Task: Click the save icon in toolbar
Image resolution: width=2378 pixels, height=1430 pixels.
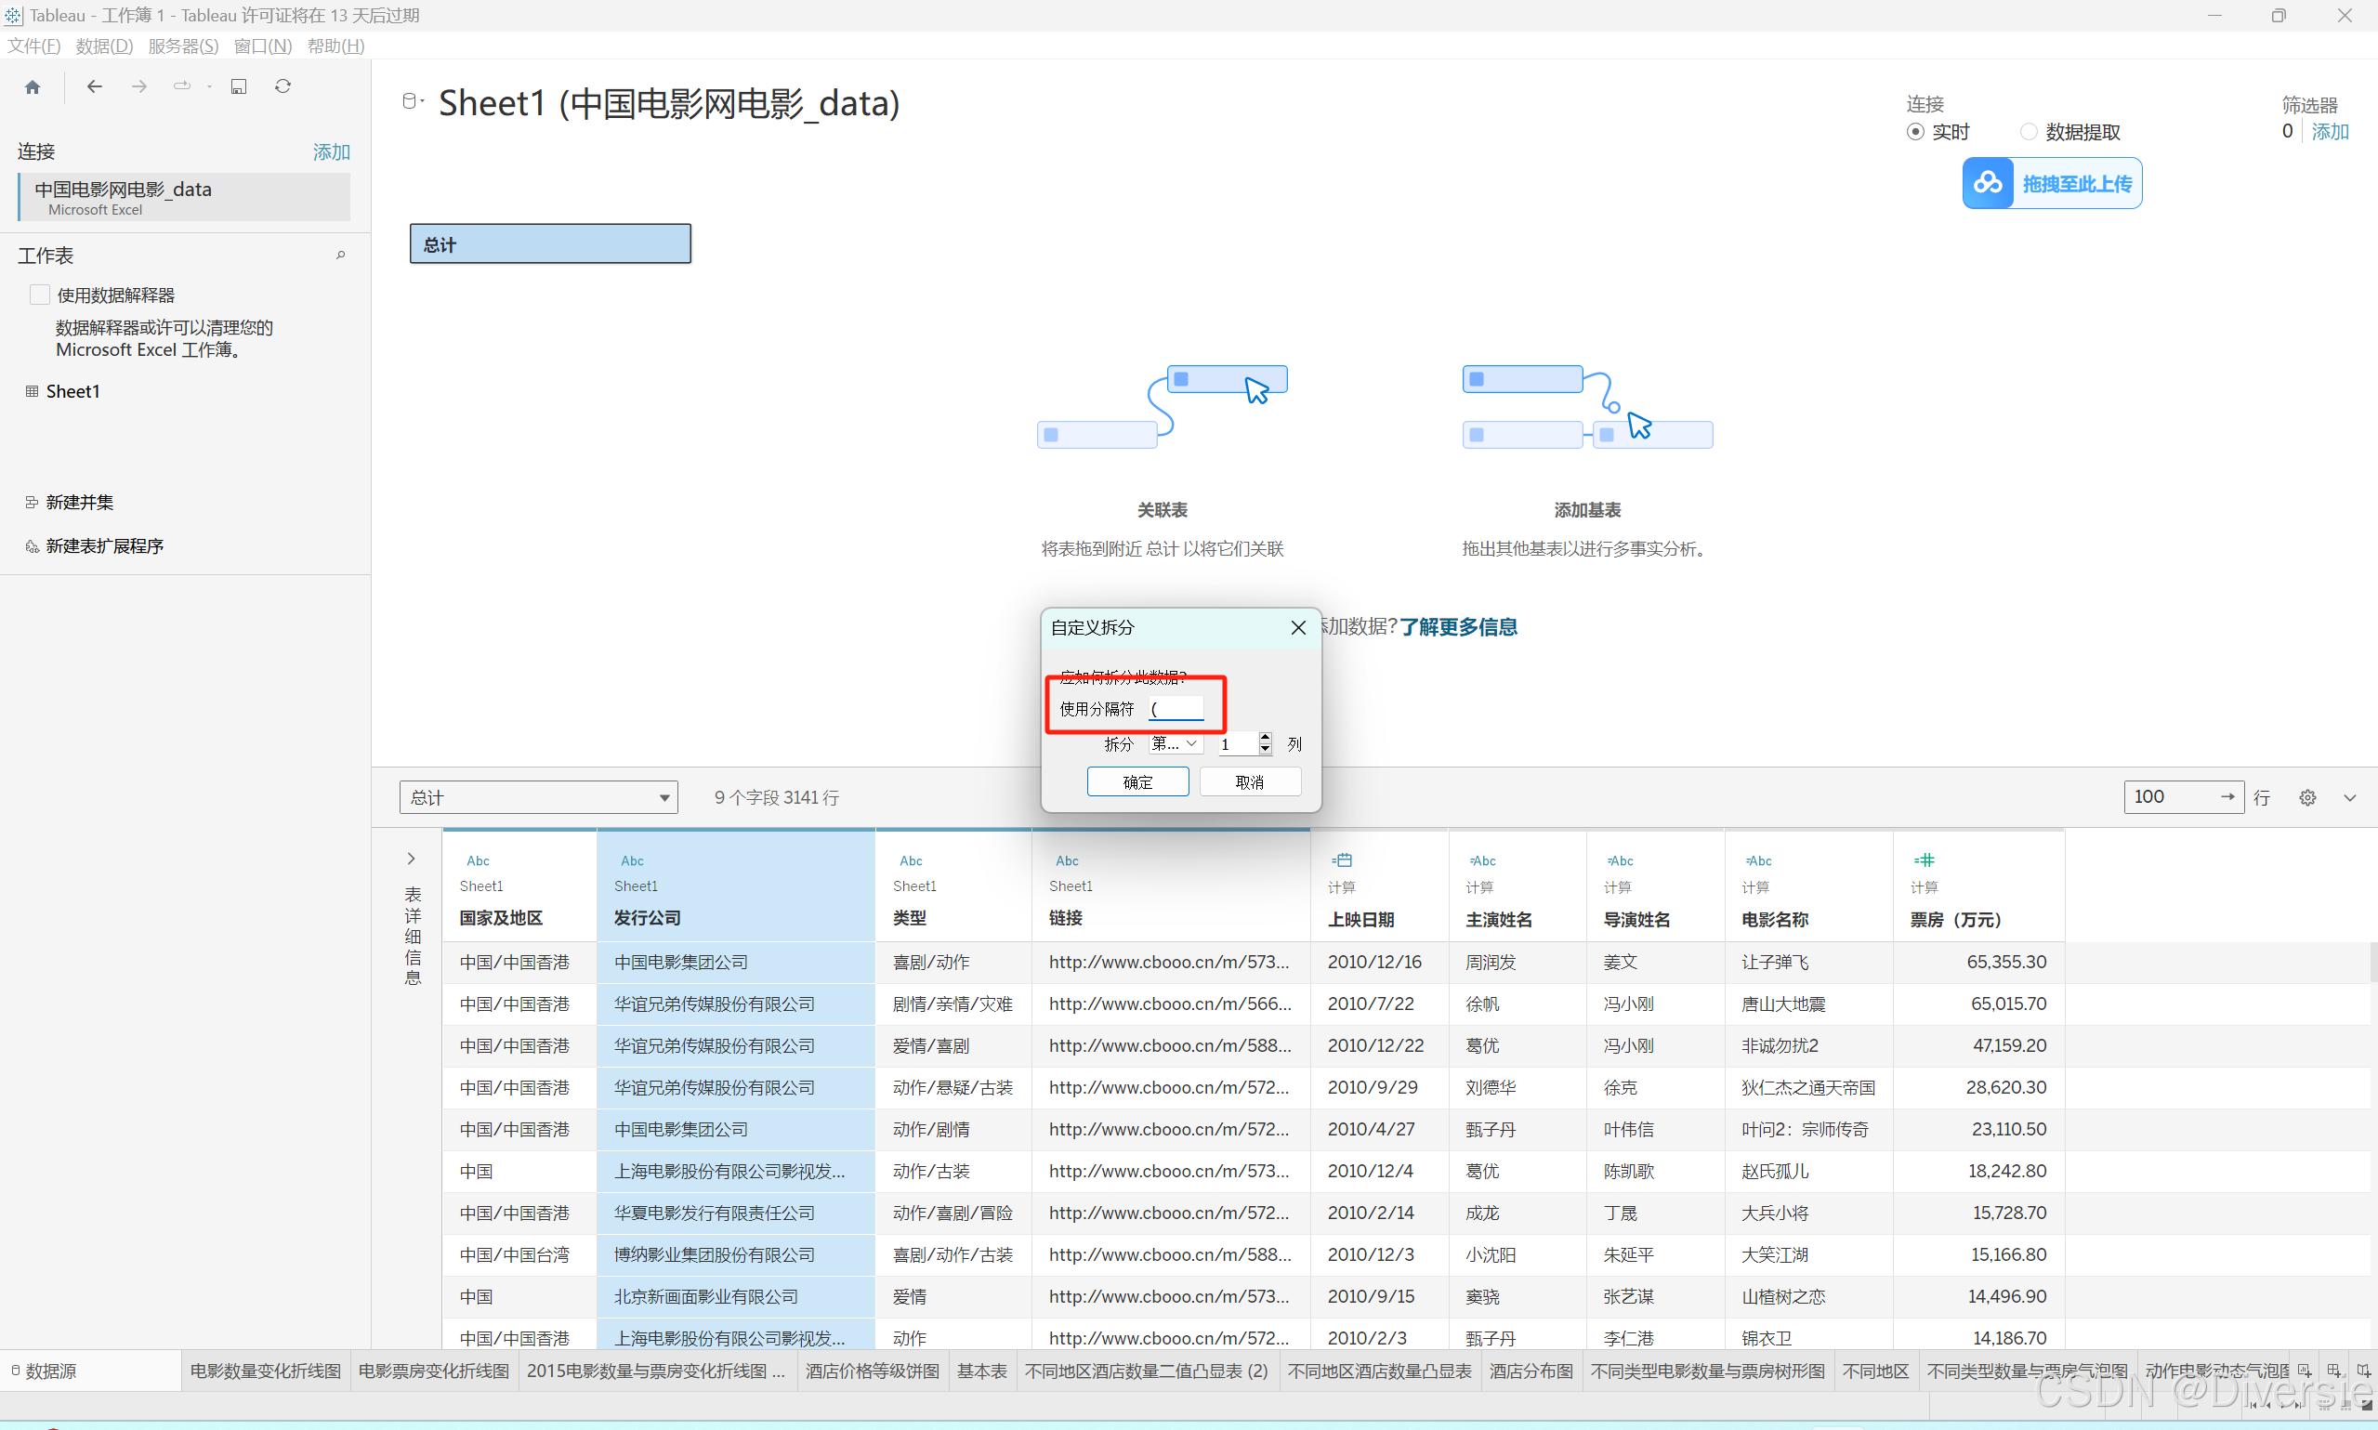Action: [x=238, y=86]
